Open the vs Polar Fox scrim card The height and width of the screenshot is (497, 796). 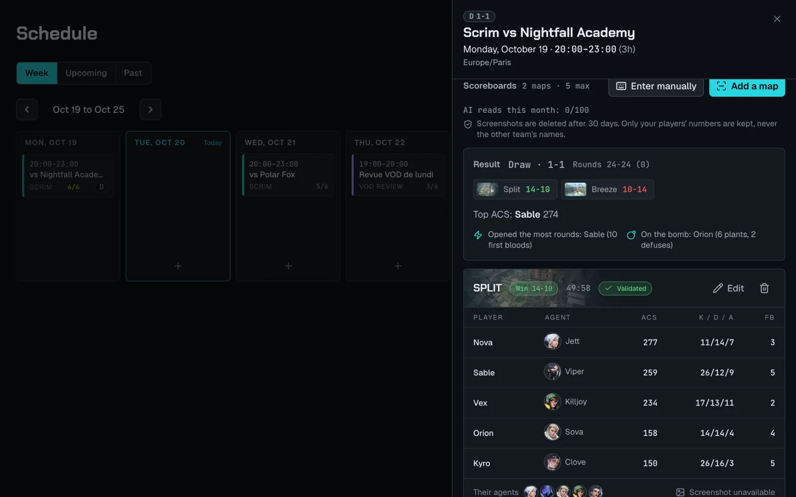click(x=288, y=175)
